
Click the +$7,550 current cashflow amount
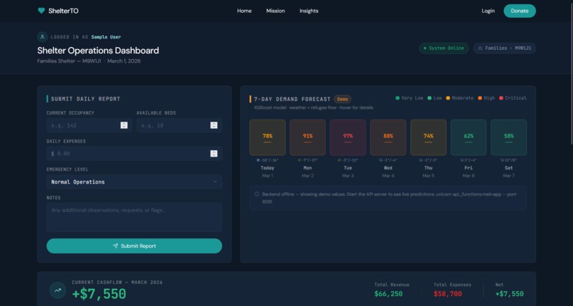99,294
